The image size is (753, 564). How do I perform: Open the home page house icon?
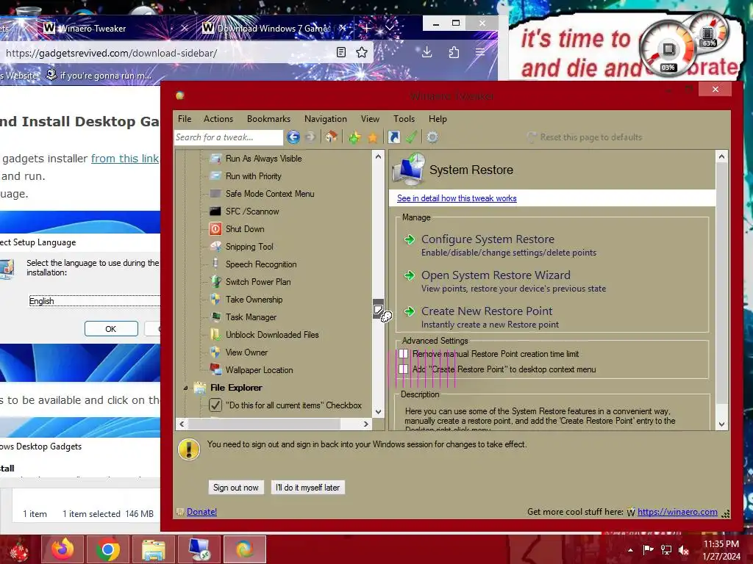(x=332, y=137)
